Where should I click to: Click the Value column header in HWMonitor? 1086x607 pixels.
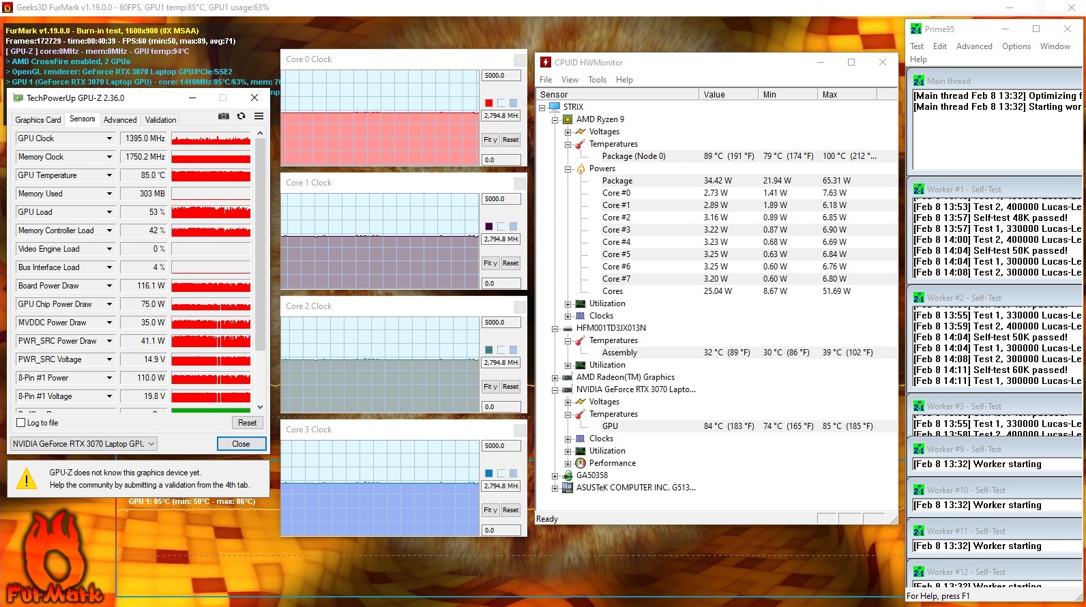[x=729, y=95]
